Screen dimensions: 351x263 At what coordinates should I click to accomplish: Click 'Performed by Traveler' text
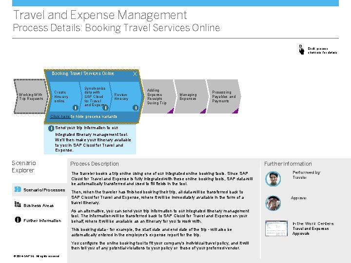[306, 175]
